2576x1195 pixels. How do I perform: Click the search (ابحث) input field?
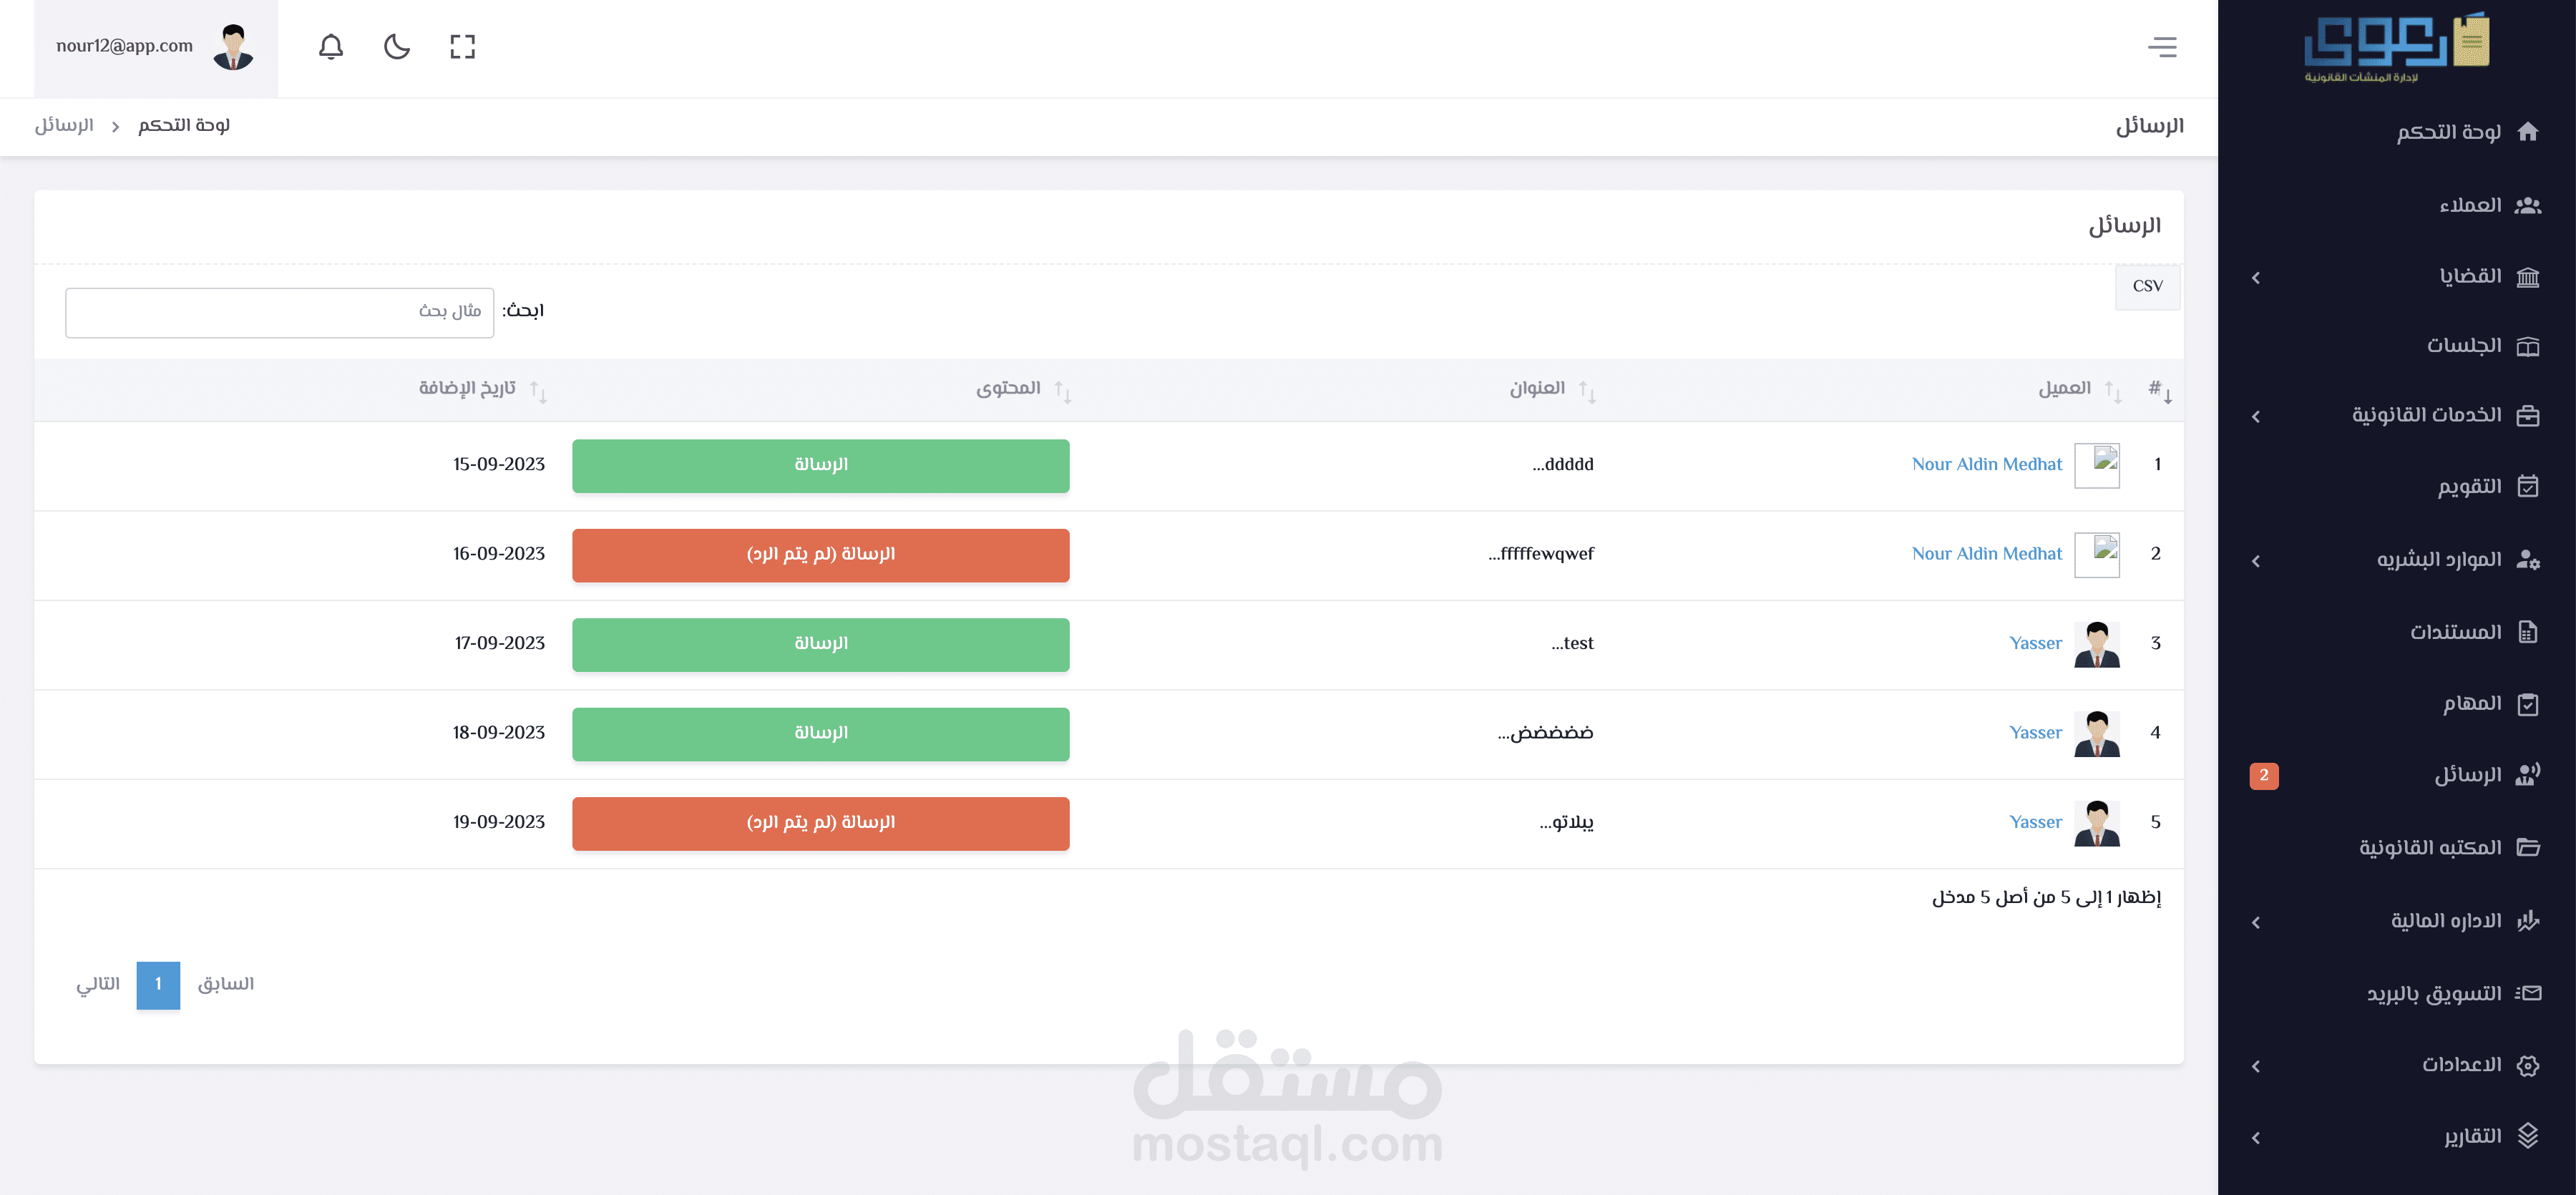pos(279,312)
